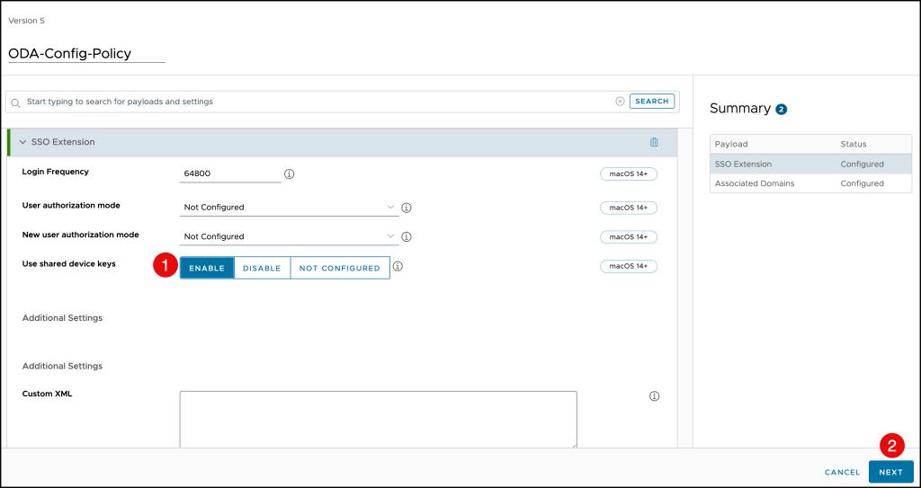Clear the search field with X icon

(x=620, y=102)
